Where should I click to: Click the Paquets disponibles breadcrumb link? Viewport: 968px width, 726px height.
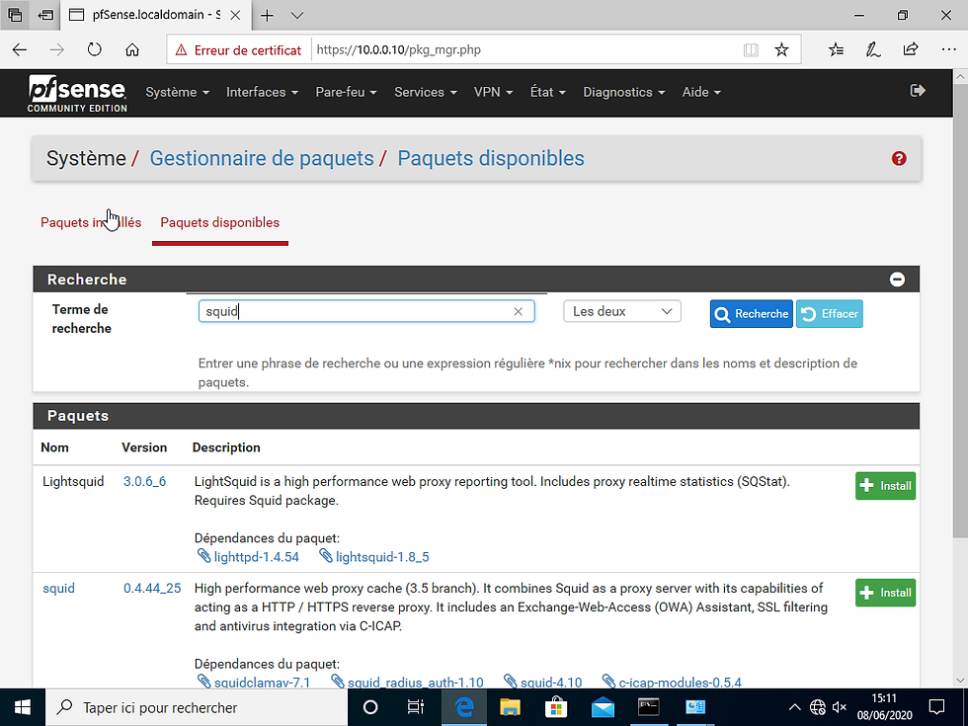(491, 159)
